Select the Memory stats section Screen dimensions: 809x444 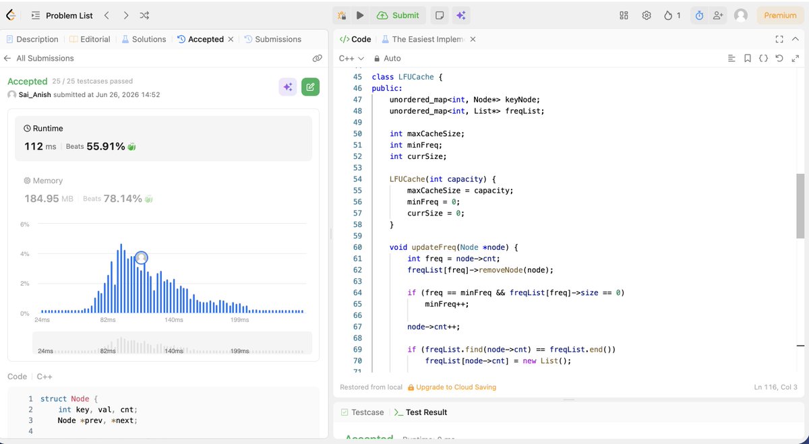(x=164, y=191)
